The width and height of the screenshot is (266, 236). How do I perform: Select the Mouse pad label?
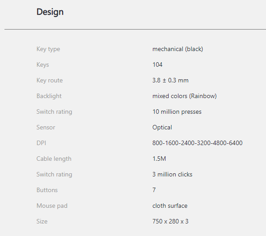tap(52, 206)
